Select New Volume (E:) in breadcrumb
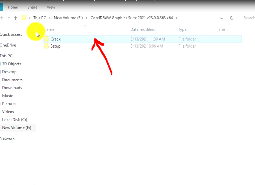The height and width of the screenshot is (185, 255). pyautogui.click(x=68, y=18)
